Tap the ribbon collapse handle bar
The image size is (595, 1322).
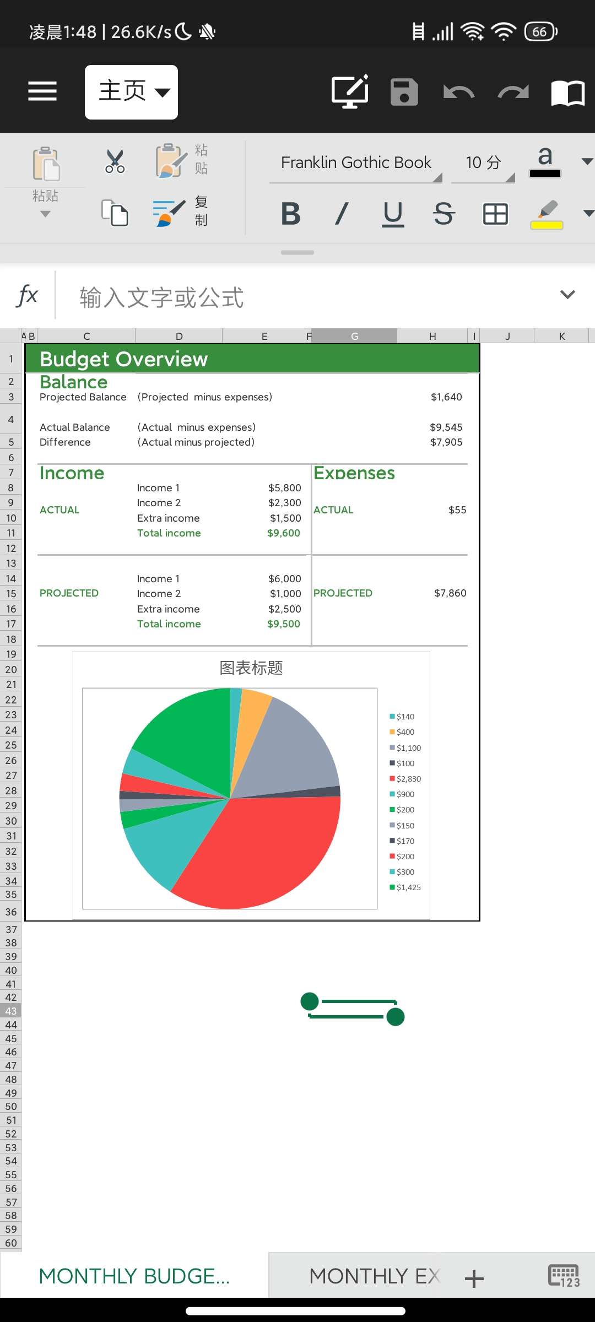297,252
